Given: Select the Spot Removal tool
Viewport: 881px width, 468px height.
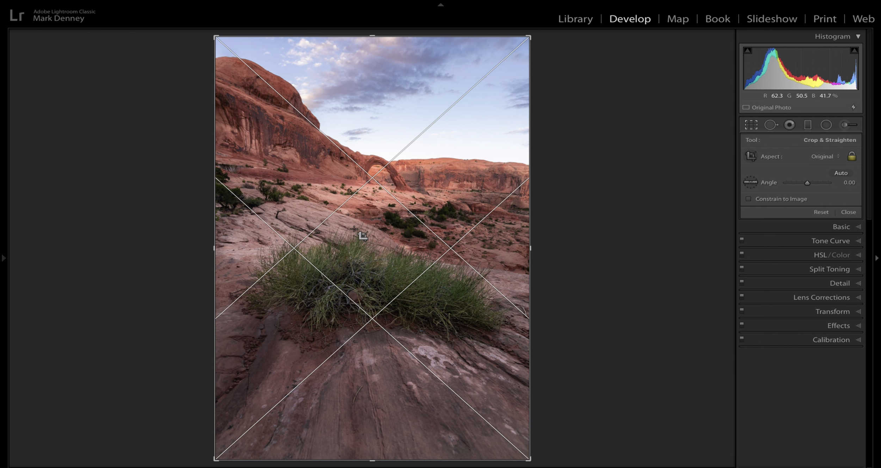Looking at the screenshot, I should coord(772,125).
